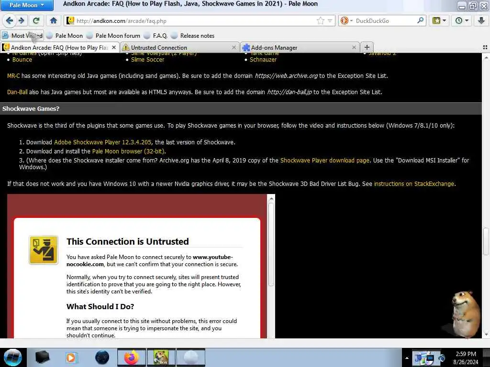Click the What Should I Do? heading
The width and height of the screenshot is (490, 367).
tap(100, 306)
